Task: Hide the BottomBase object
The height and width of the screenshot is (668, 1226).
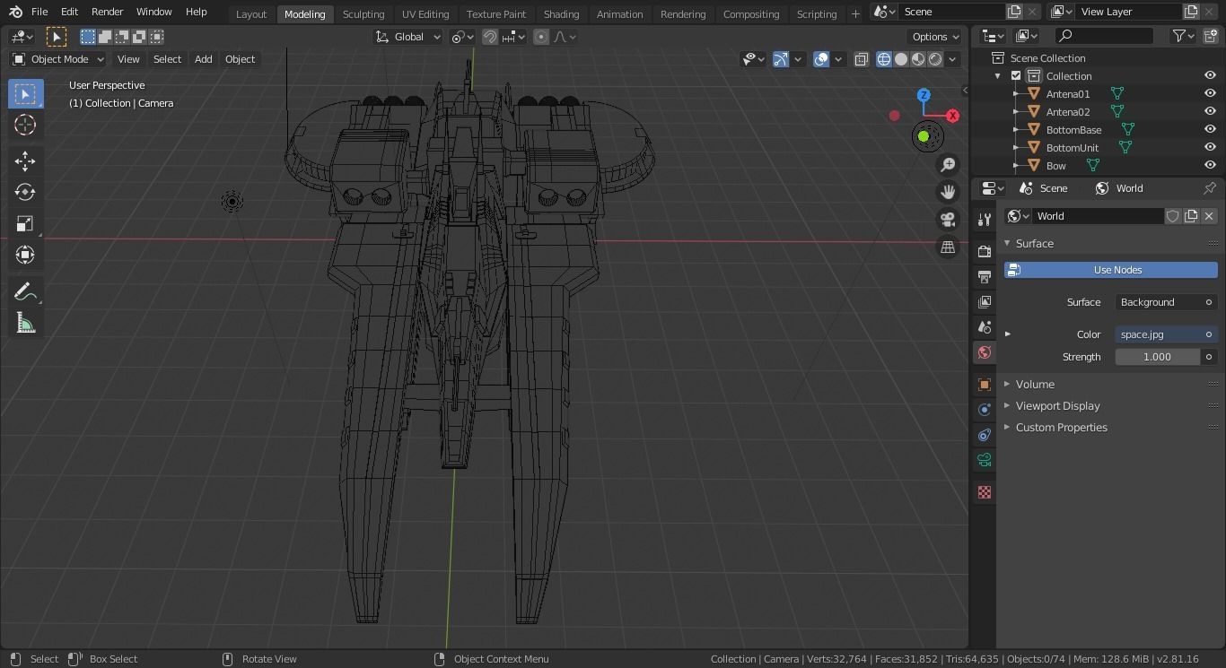Action: [x=1210, y=130]
